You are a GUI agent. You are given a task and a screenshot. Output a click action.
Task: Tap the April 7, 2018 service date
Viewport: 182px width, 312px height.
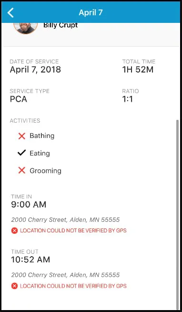(x=35, y=70)
